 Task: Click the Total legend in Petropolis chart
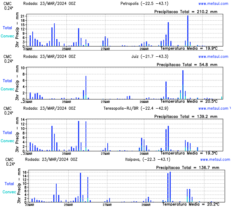[x=8, y=28]
